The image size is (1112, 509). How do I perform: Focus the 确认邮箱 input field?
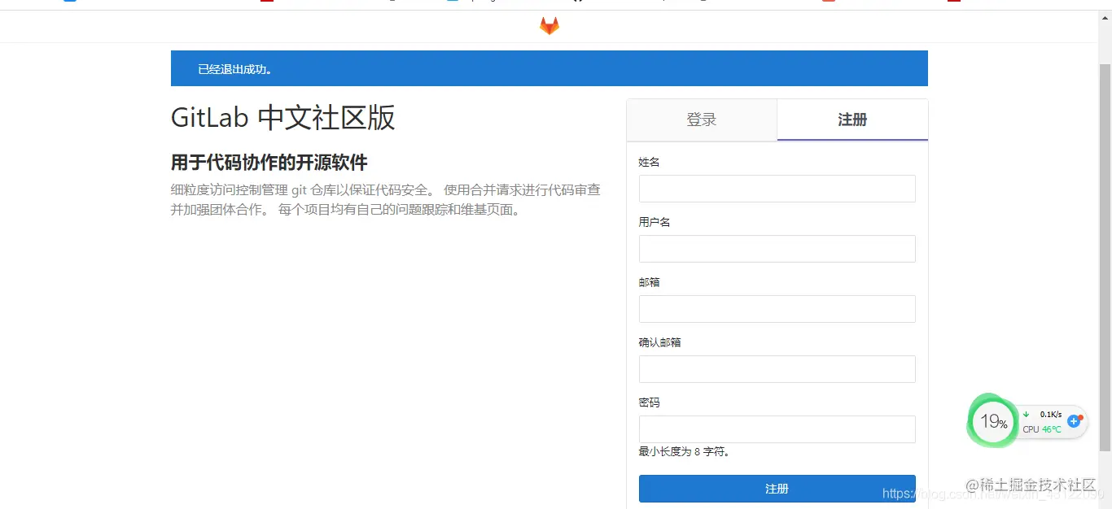[x=777, y=369]
